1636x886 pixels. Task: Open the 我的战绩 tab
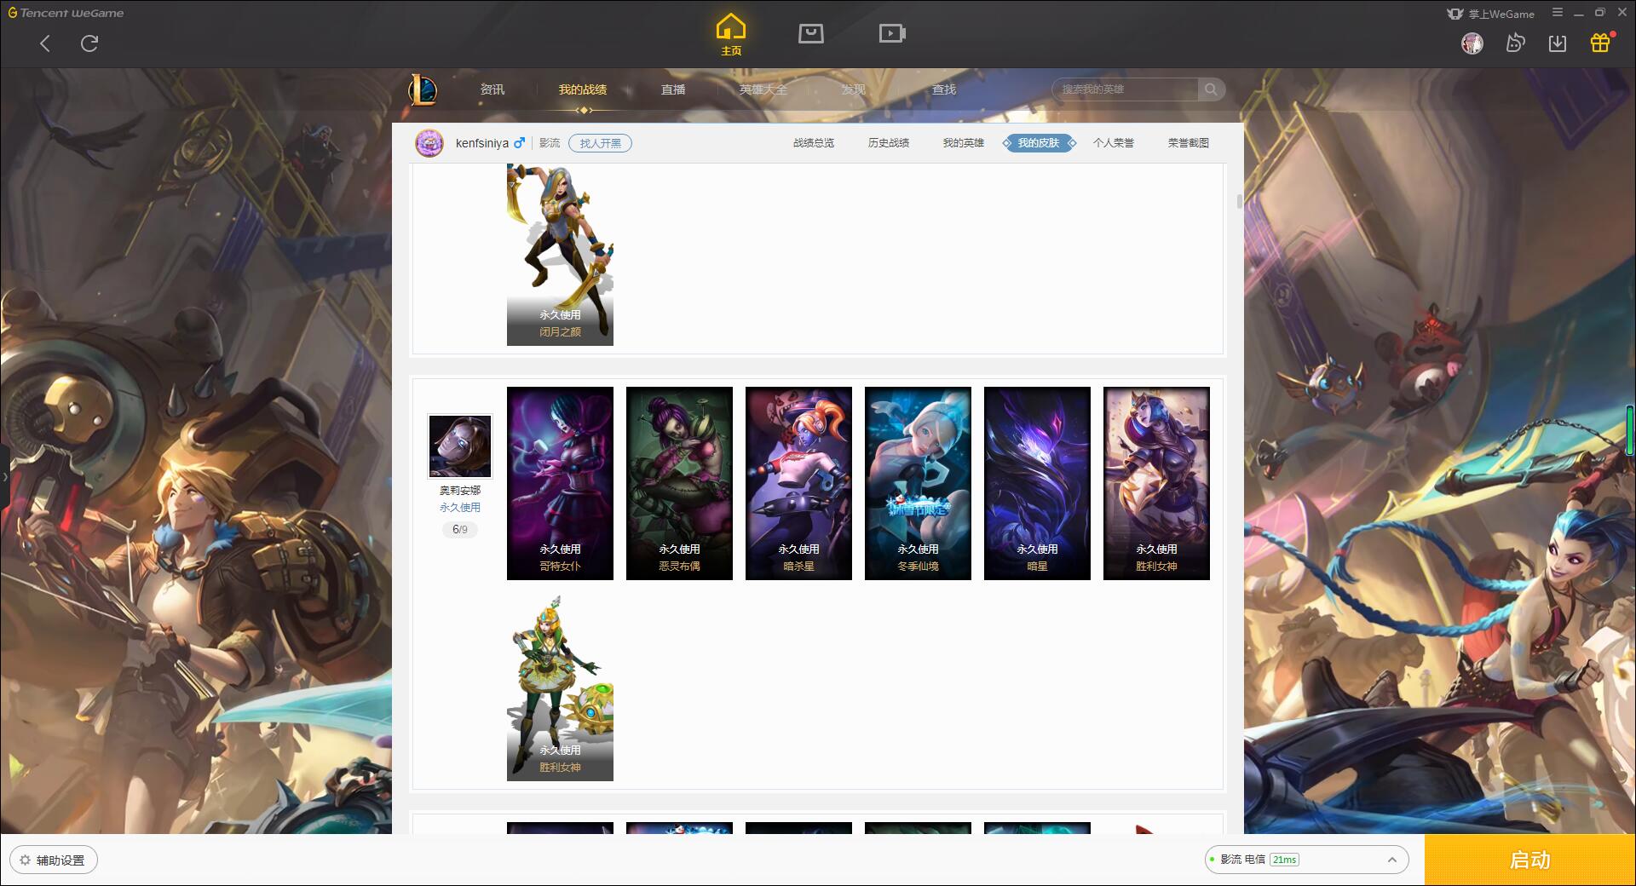click(583, 89)
